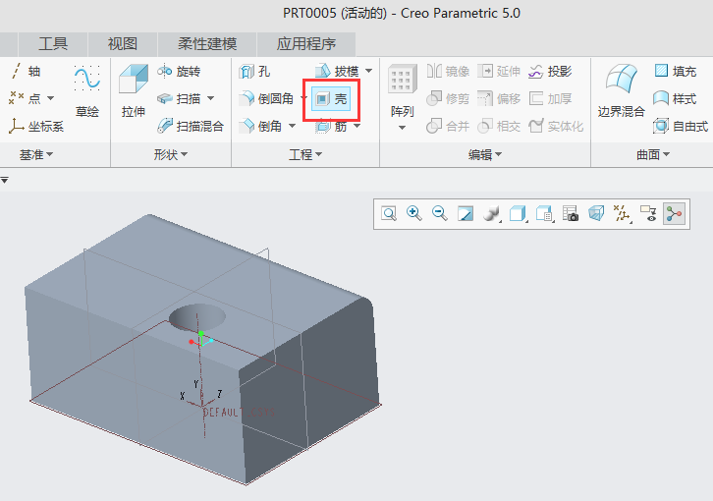Open the display style sphere icon
Image resolution: width=713 pixels, height=501 pixels.
pyautogui.click(x=492, y=213)
